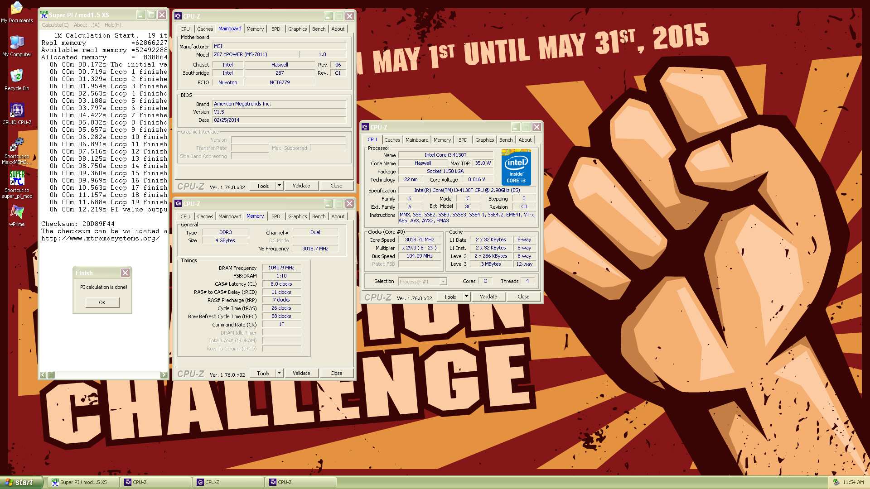Expand the Processor #1 selection dropdown
Image resolution: width=870 pixels, height=489 pixels.
click(443, 281)
